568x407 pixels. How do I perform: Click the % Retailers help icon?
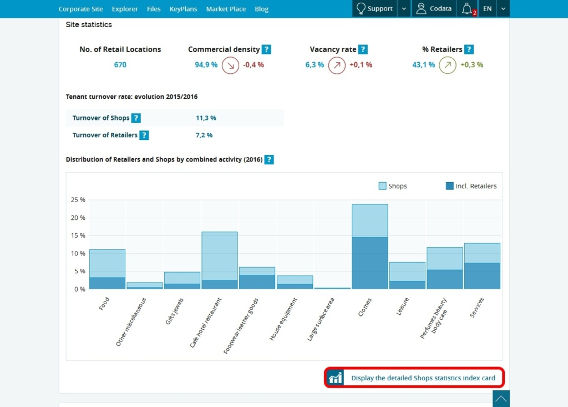(x=469, y=49)
